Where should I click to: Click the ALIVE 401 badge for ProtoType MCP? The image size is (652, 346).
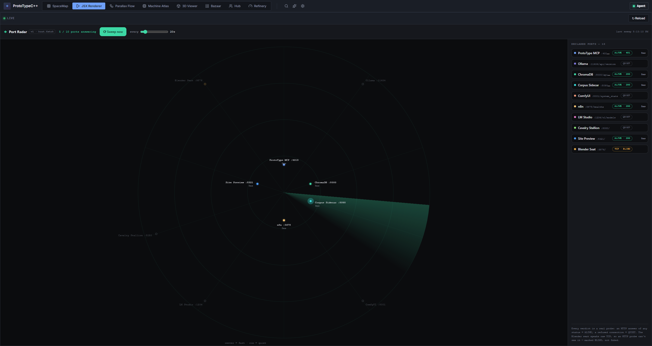pyautogui.click(x=622, y=53)
